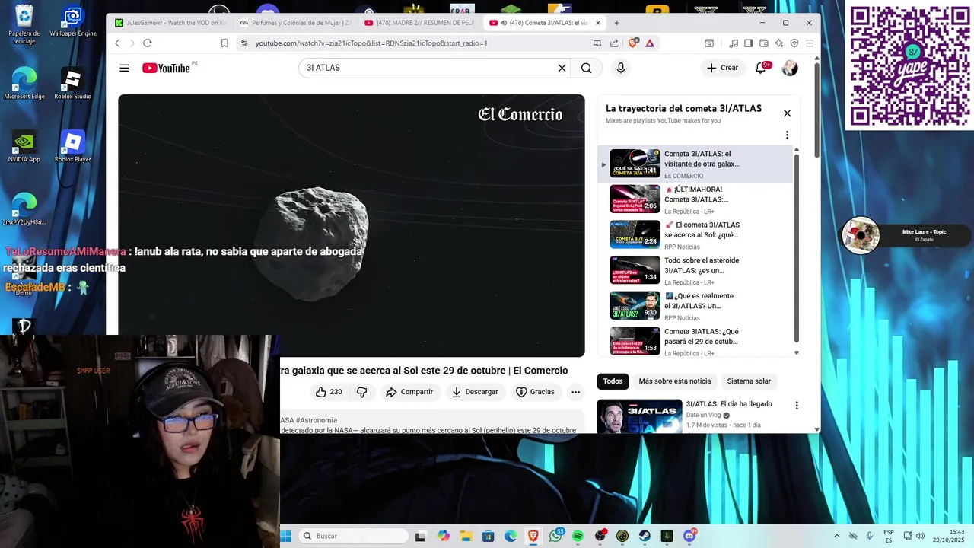Open a new browser tab
974x548 pixels.
(616, 23)
